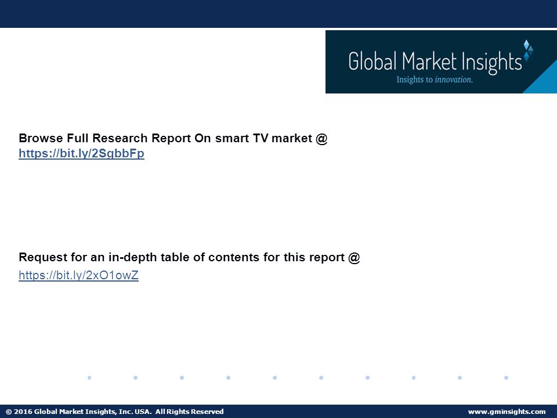Viewport: 557px width, 418px height.
Task: Open the https://bit.ly/2SgbbFp report link
Action: point(81,153)
